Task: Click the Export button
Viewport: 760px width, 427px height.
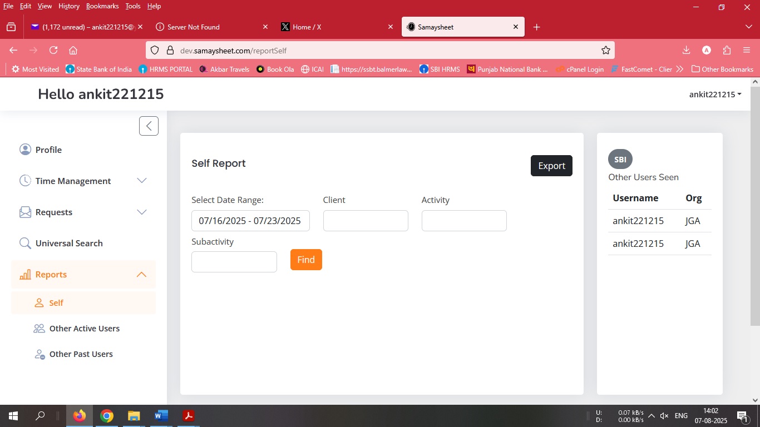Action: [551, 166]
